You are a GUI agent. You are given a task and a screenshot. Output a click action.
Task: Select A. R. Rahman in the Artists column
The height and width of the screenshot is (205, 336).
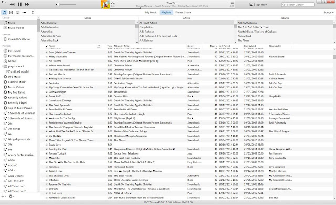click(x=187, y=32)
